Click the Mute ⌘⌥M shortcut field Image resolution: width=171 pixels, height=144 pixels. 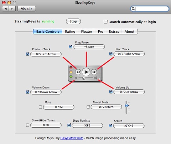click(x=59, y=107)
